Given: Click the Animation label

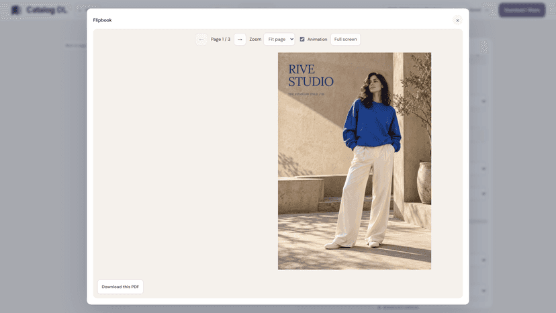Looking at the screenshot, I should pyautogui.click(x=318, y=40).
